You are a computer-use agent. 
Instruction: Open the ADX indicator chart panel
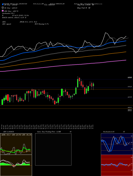16,144
